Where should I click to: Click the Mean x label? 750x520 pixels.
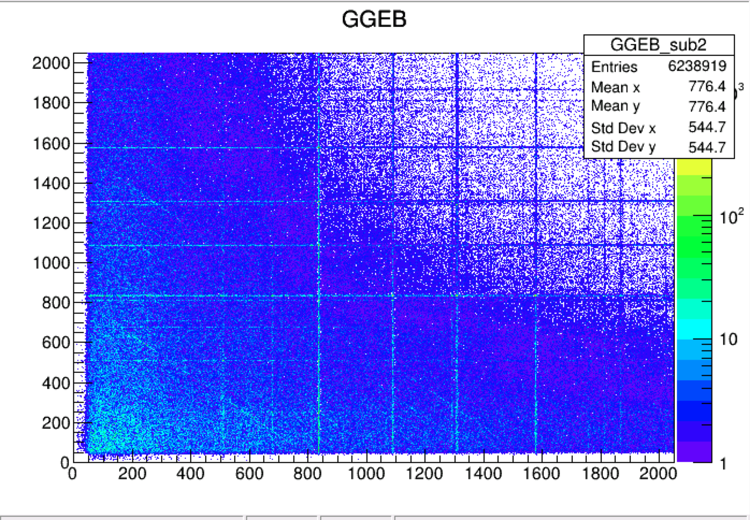click(616, 87)
